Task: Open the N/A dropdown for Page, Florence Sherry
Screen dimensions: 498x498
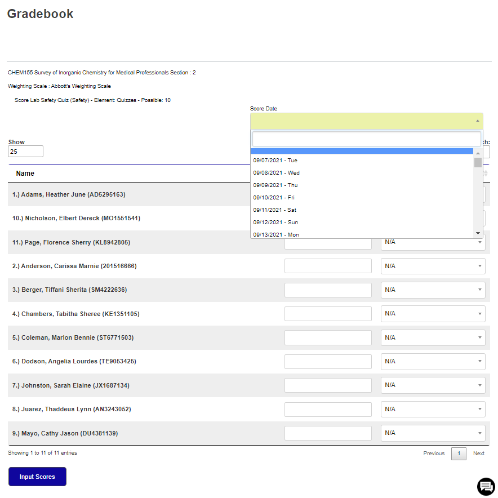Action: [x=433, y=242]
